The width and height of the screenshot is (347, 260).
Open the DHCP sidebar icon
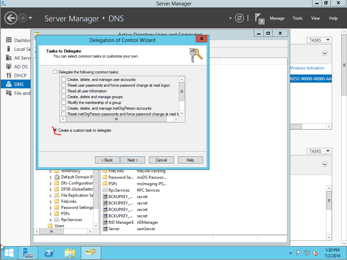pos(9,75)
